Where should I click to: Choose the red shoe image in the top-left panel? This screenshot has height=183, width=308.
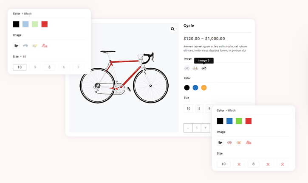click(x=44, y=46)
